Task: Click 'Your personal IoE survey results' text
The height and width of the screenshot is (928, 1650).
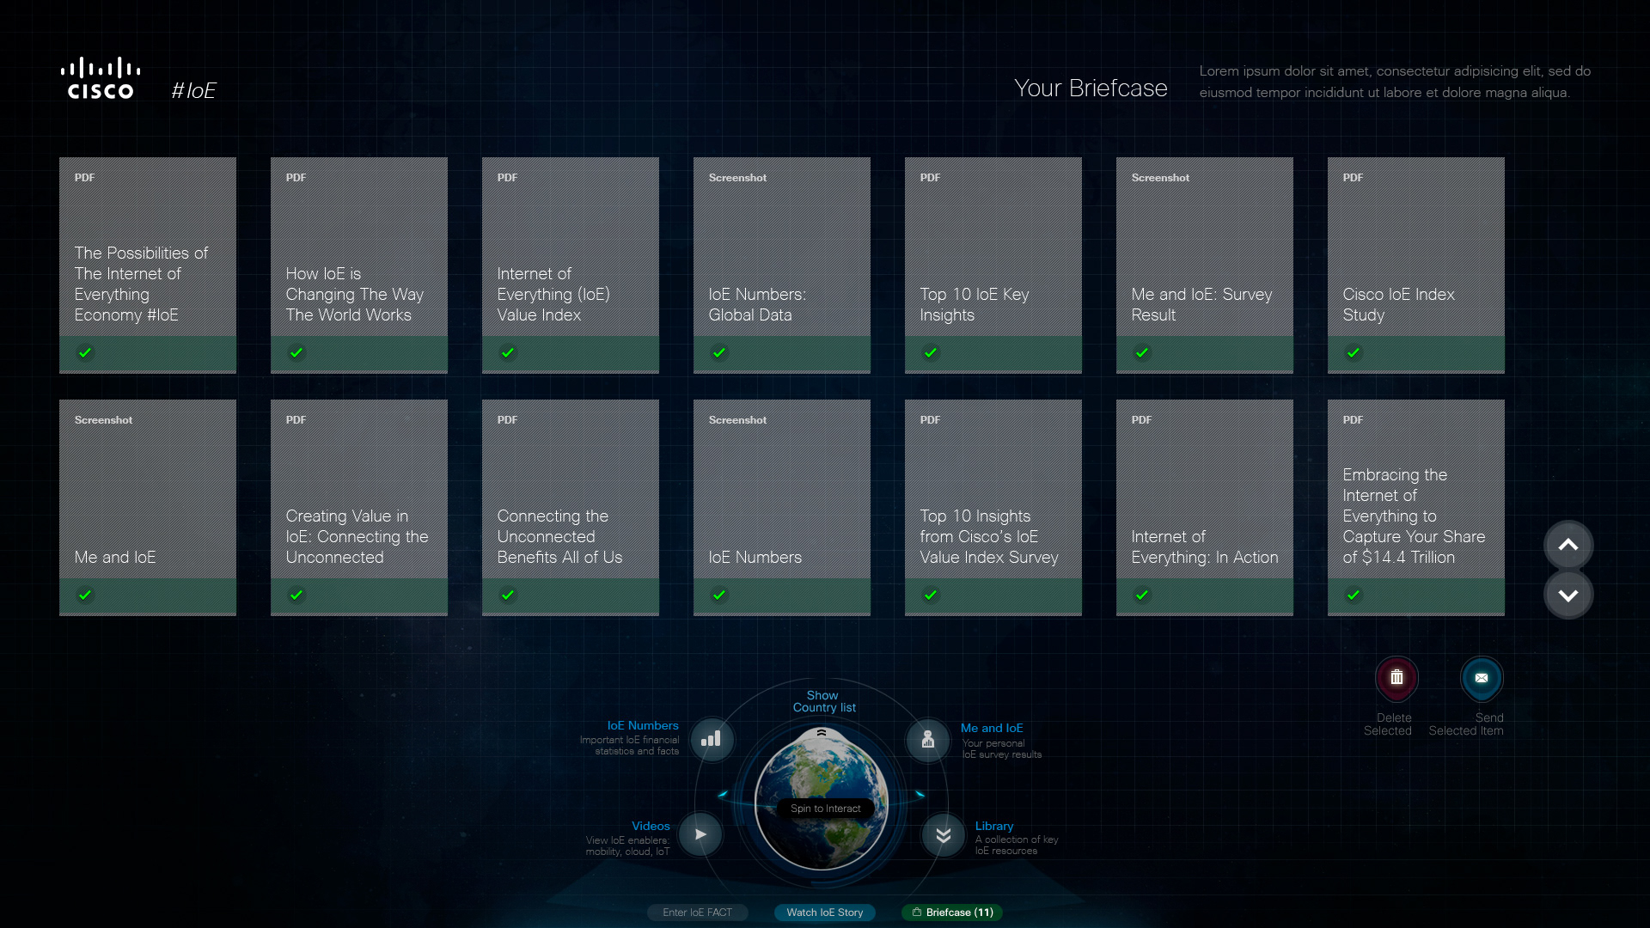Action: 1001,748
